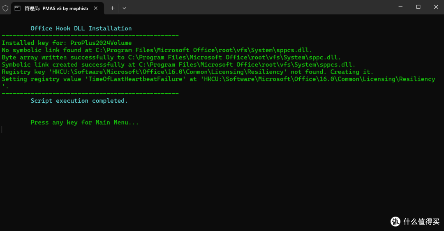Click the 'Press any key for Main Menu...' prompt
Image resolution: width=444 pixels, height=231 pixels.
coord(84,122)
